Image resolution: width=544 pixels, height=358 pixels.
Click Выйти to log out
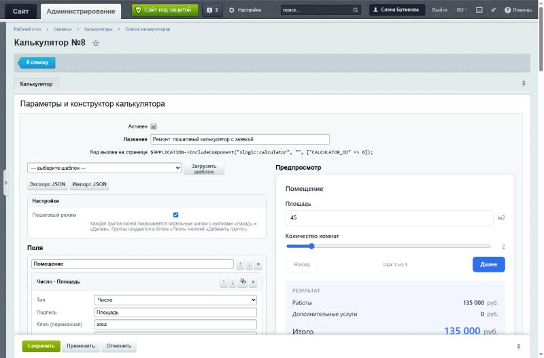pos(439,10)
